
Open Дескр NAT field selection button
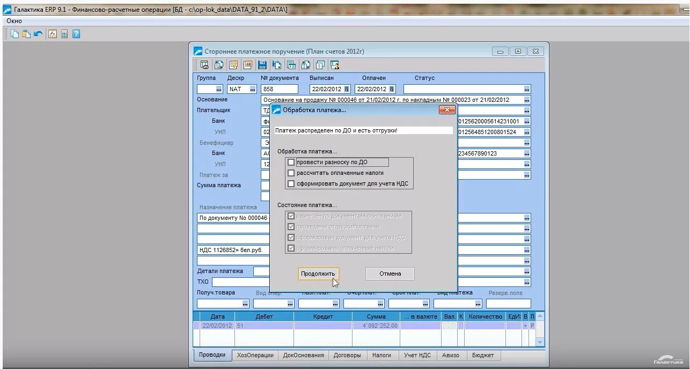tap(253, 89)
